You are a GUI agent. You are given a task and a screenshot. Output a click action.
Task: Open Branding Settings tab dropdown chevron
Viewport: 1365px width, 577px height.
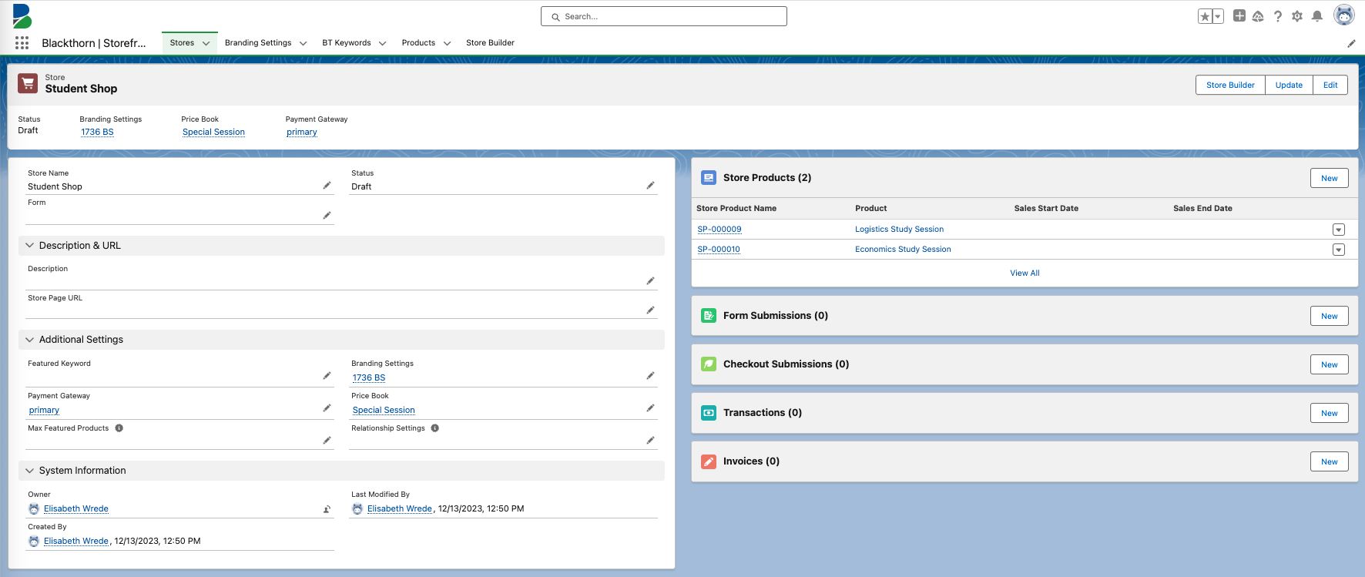click(x=303, y=44)
